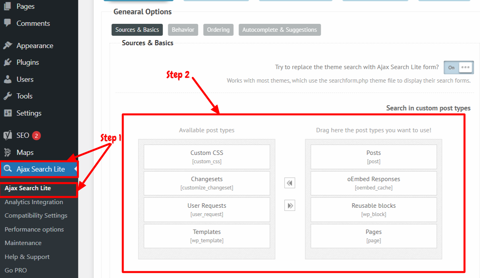
Task: Open the Performance options submenu link
Action: (x=34, y=230)
